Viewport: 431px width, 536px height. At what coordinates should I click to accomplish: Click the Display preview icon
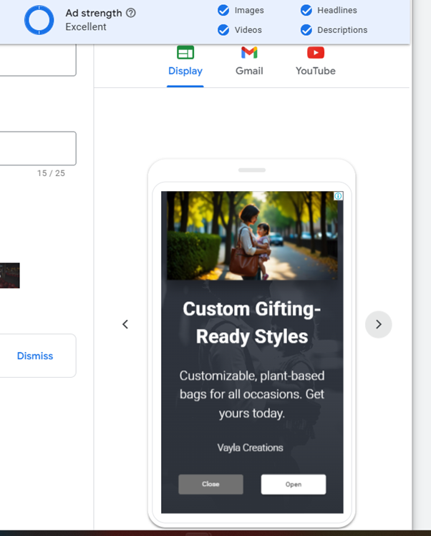tap(185, 53)
